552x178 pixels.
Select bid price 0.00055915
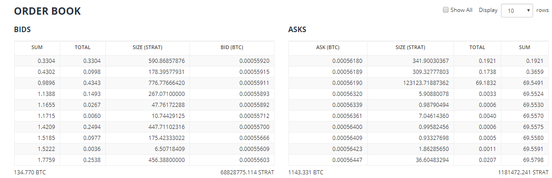(254, 72)
